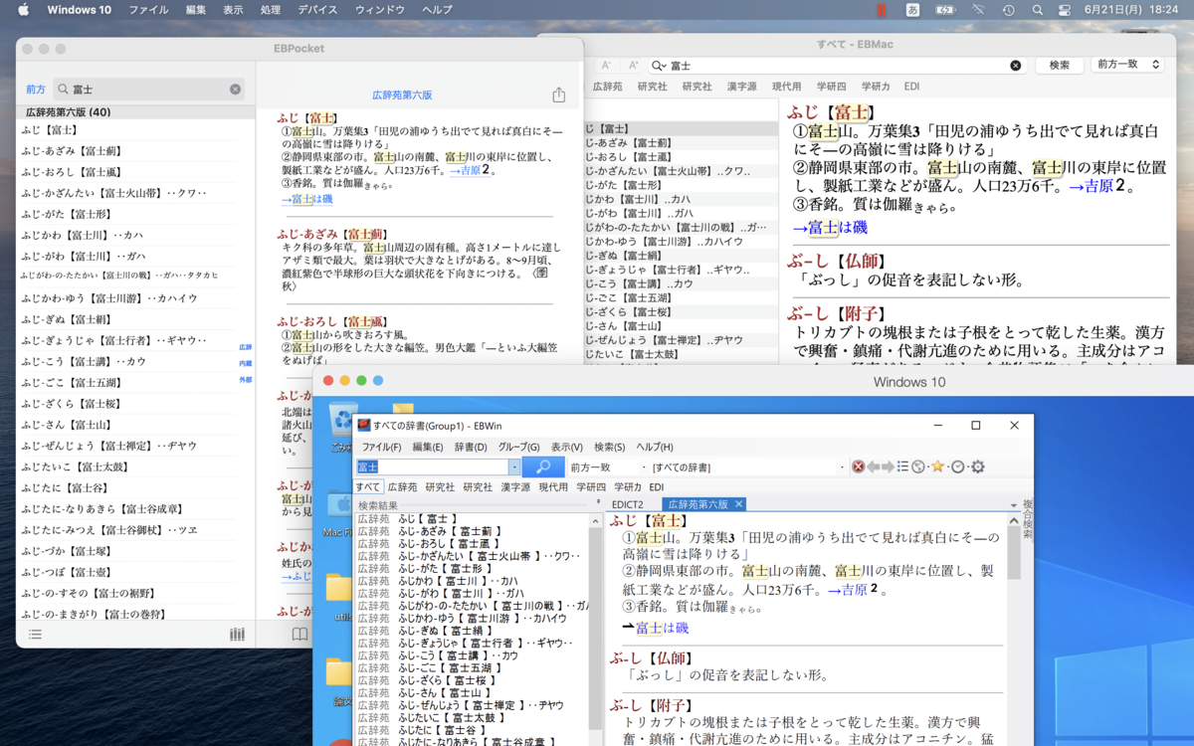Click the list icon at EBPocket bottom left
Screen dimensions: 1194x746
coord(35,634)
